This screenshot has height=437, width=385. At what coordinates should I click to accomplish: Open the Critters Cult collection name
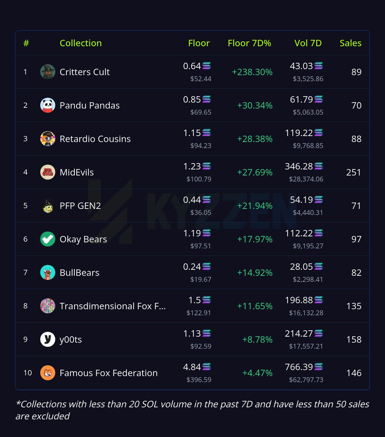pyautogui.click(x=85, y=72)
